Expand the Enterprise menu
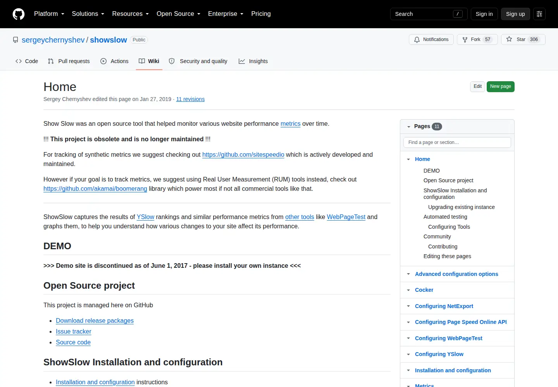558x387 pixels. (226, 14)
